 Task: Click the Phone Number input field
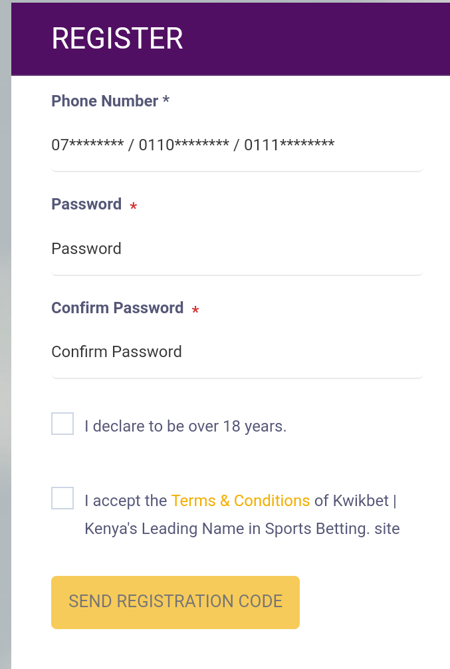pos(237,145)
